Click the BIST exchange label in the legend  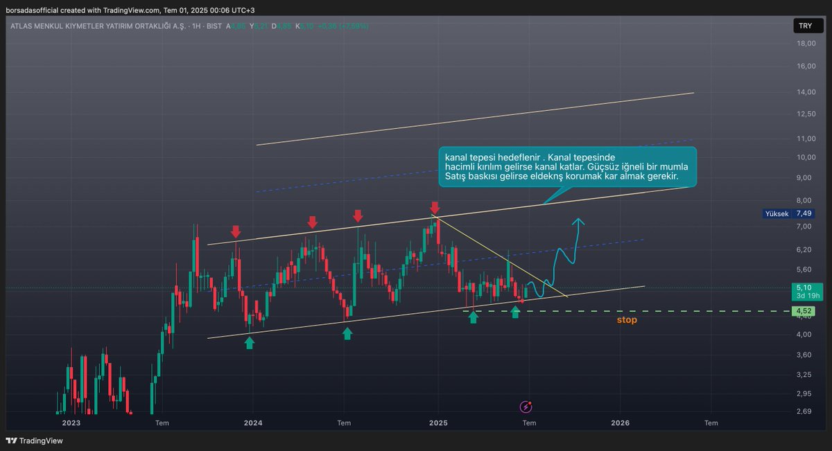click(214, 26)
